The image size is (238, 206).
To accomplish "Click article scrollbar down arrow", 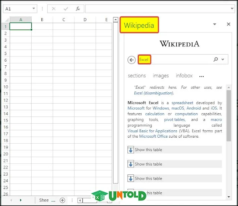I will pyautogui.click(x=229, y=197).
